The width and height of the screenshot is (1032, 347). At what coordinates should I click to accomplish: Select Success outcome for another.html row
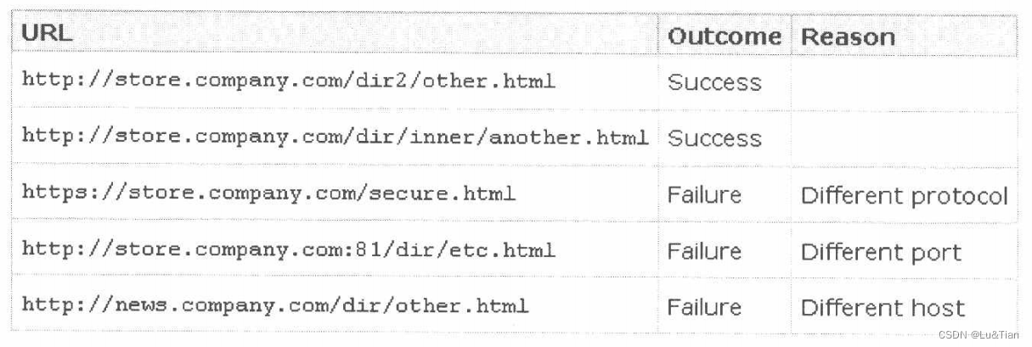pyautogui.click(x=714, y=138)
